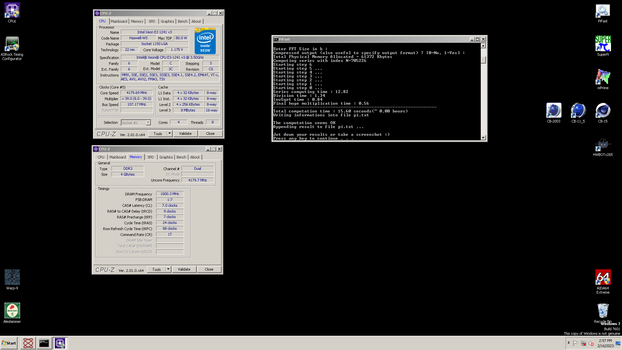Click the top CPU-Z title bar icon
The height and width of the screenshot is (350, 622).
(97, 13)
